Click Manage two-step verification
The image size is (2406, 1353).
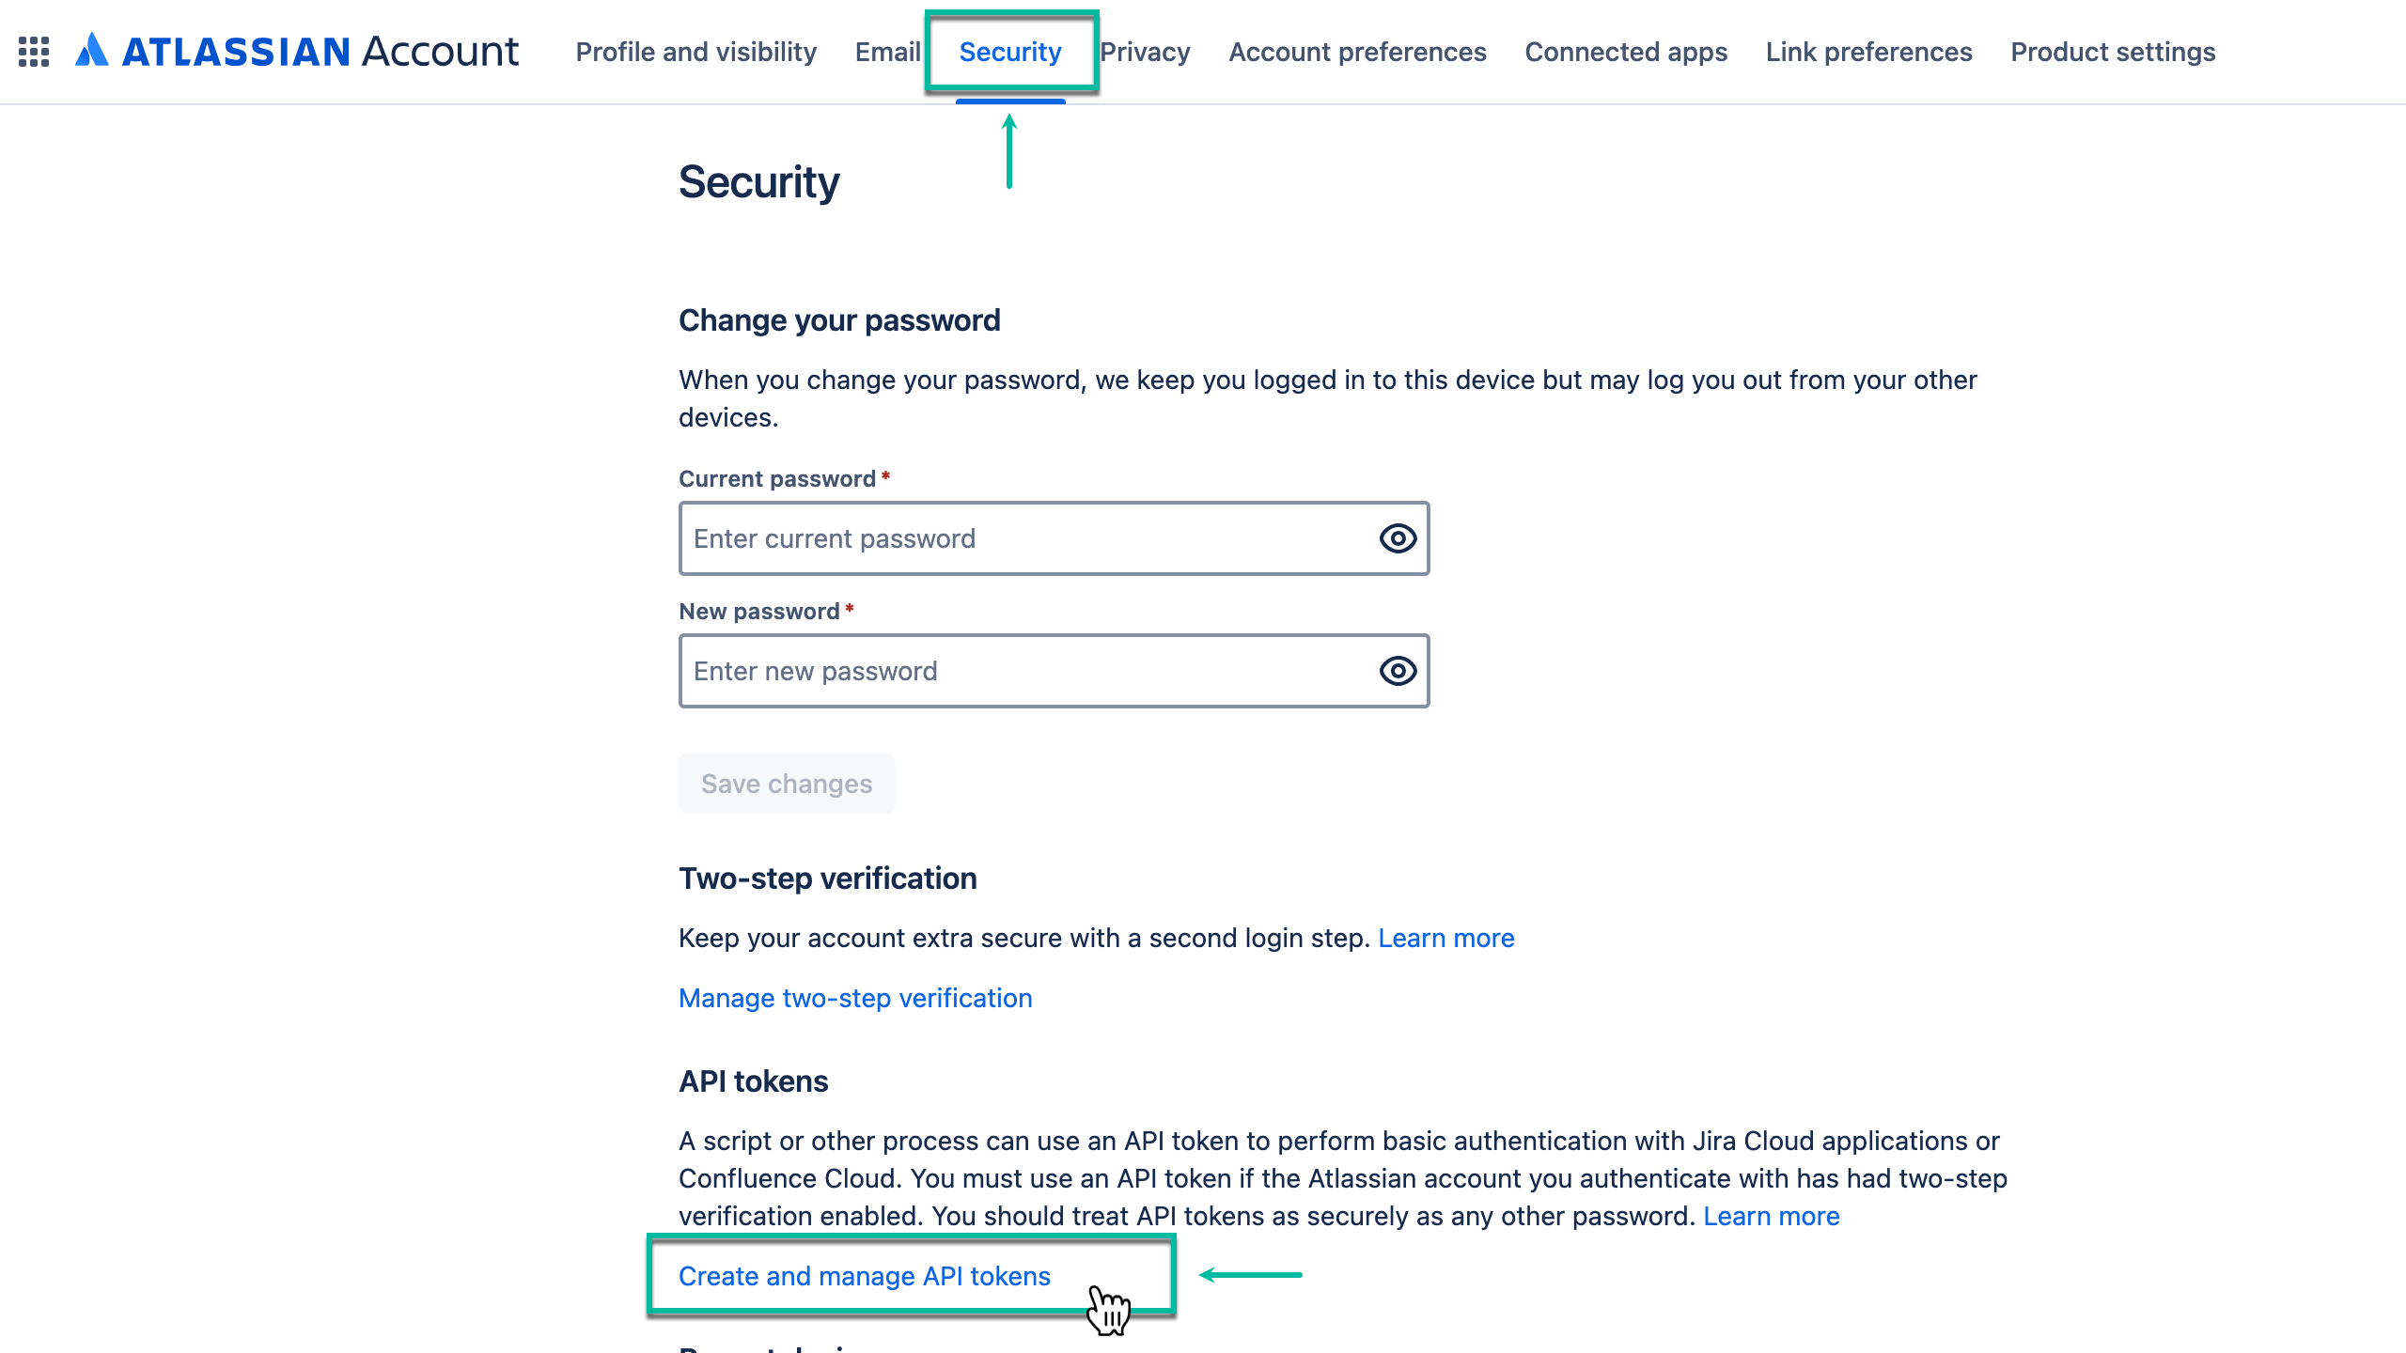[x=855, y=998]
